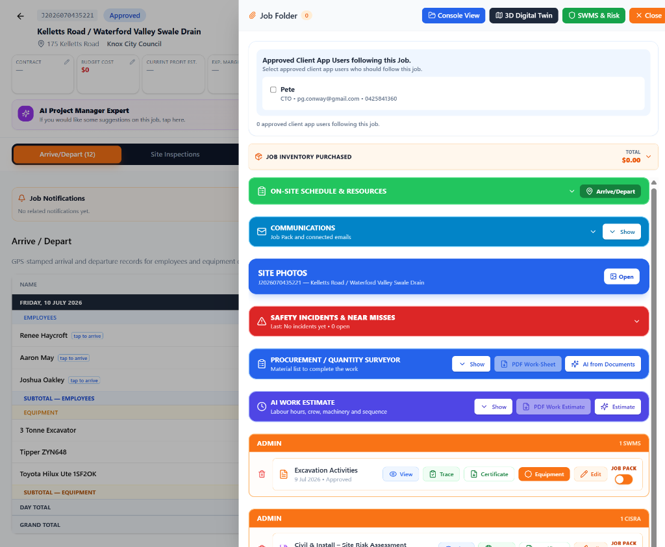The width and height of the screenshot is (665, 547).
Task: Click the green Arrive/Depart button
Action: pyautogui.click(x=610, y=192)
